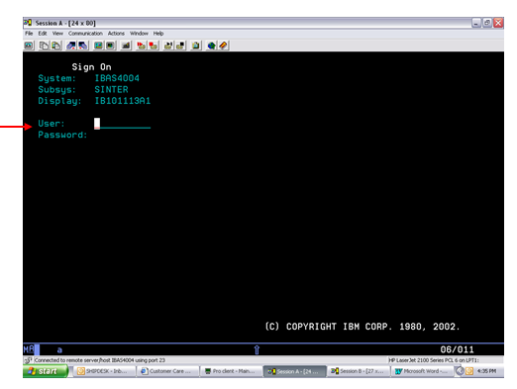Open the Window menu
This screenshot has height=389, width=517.
pyautogui.click(x=139, y=34)
